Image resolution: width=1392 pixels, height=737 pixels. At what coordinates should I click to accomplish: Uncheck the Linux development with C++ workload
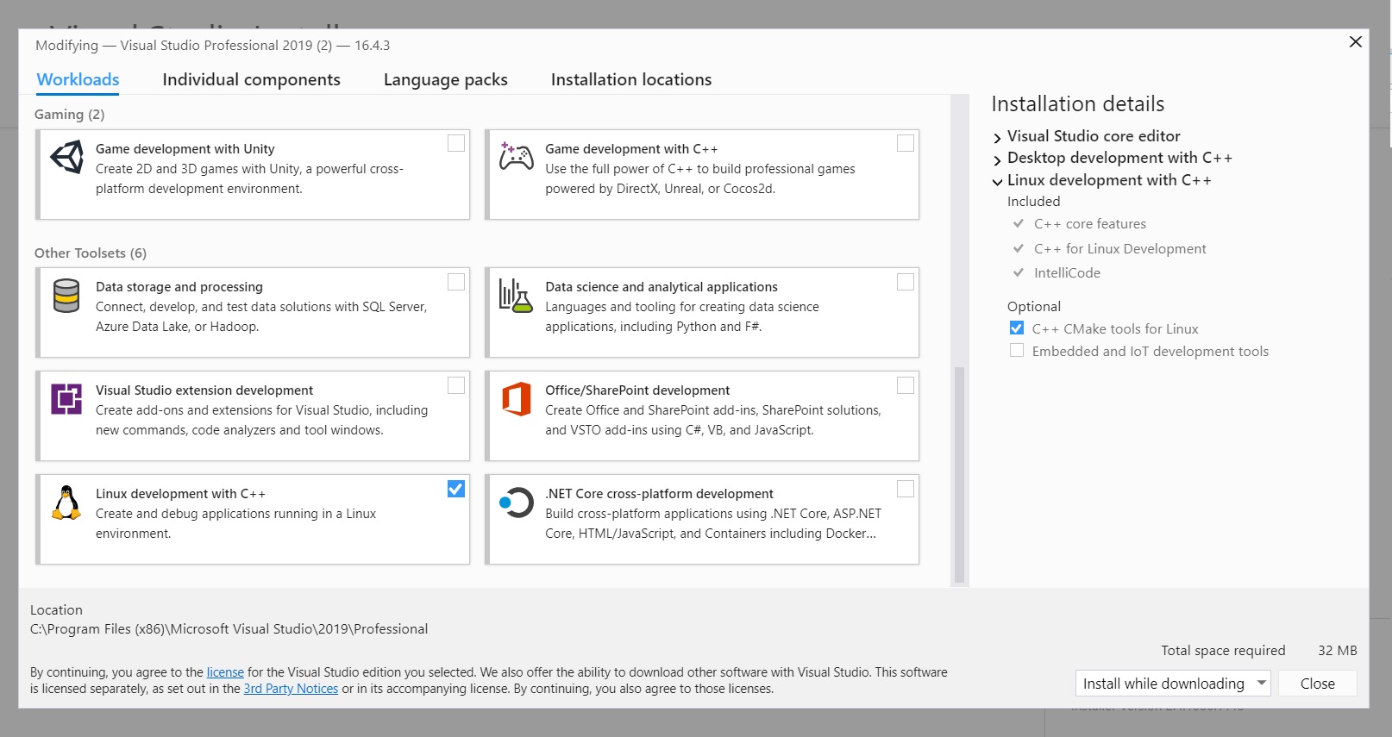(x=456, y=489)
